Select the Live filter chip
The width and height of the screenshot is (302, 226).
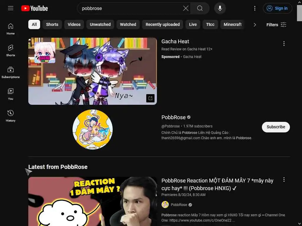193,24
